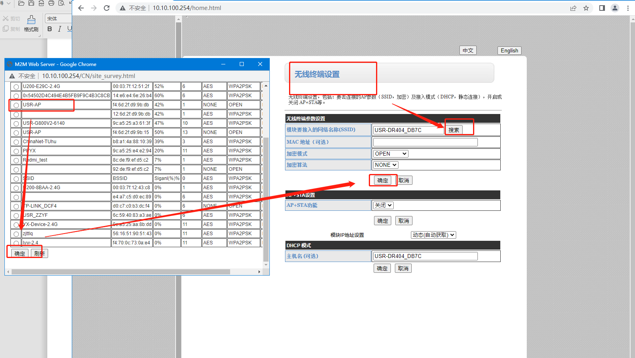Open the AP+STA功能 dropdown set to 关闭
Image resolution: width=635 pixels, height=358 pixels.
(x=383, y=205)
